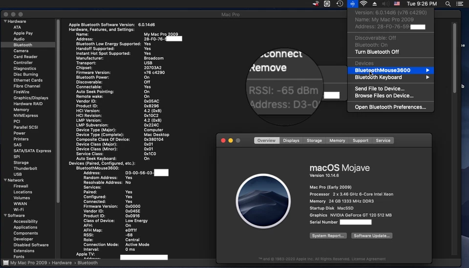The height and width of the screenshot is (268, 469).
Task: Open the Time Machine menu bar icon
Action: tap(340, 4)
